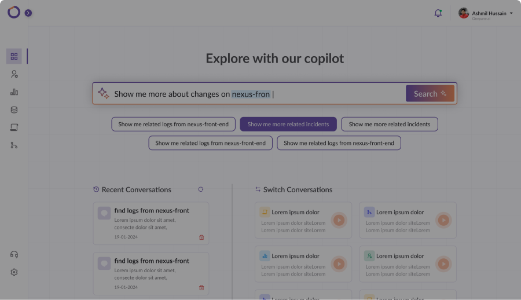Open the git branch sidebar icon

pyautogui.click(x=14, y=145)
